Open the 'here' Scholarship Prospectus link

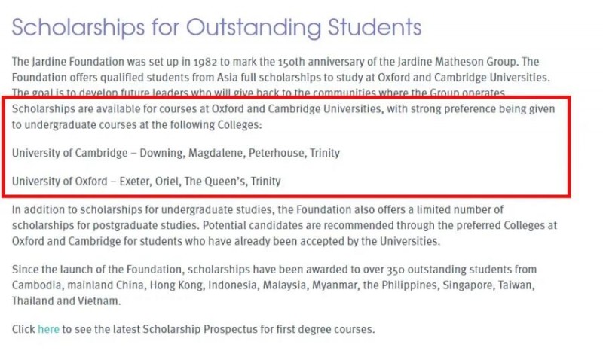[48, 329]
